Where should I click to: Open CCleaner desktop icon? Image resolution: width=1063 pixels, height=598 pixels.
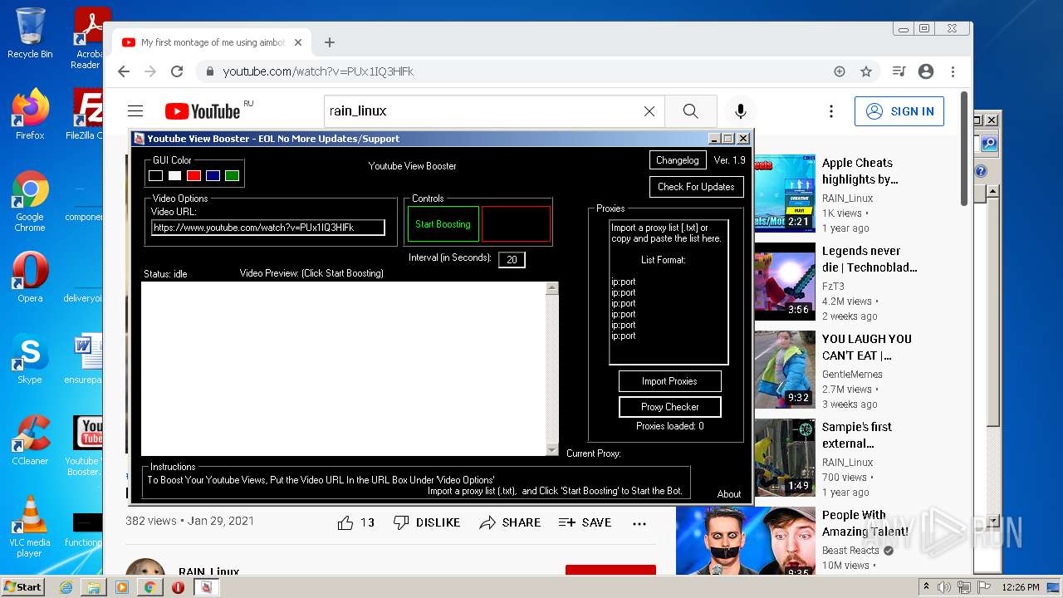pyautogui.click(x=30, y=440)
